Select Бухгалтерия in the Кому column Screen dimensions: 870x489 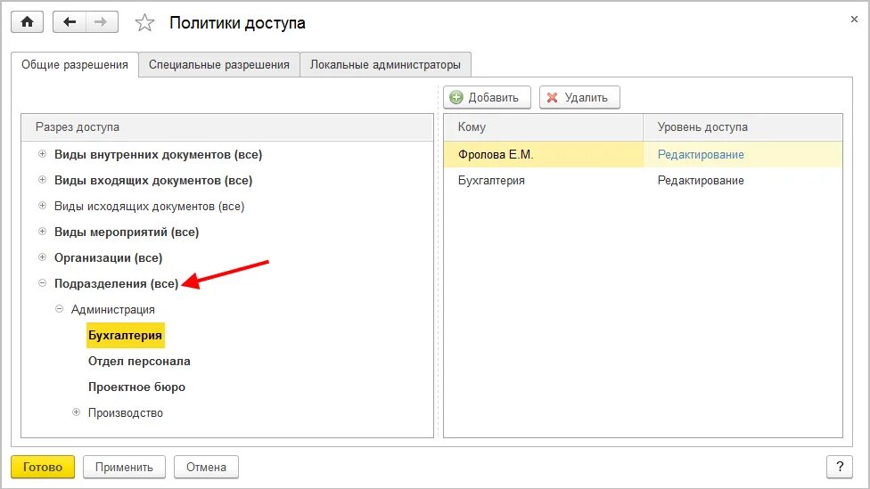(x=491, y=180)
